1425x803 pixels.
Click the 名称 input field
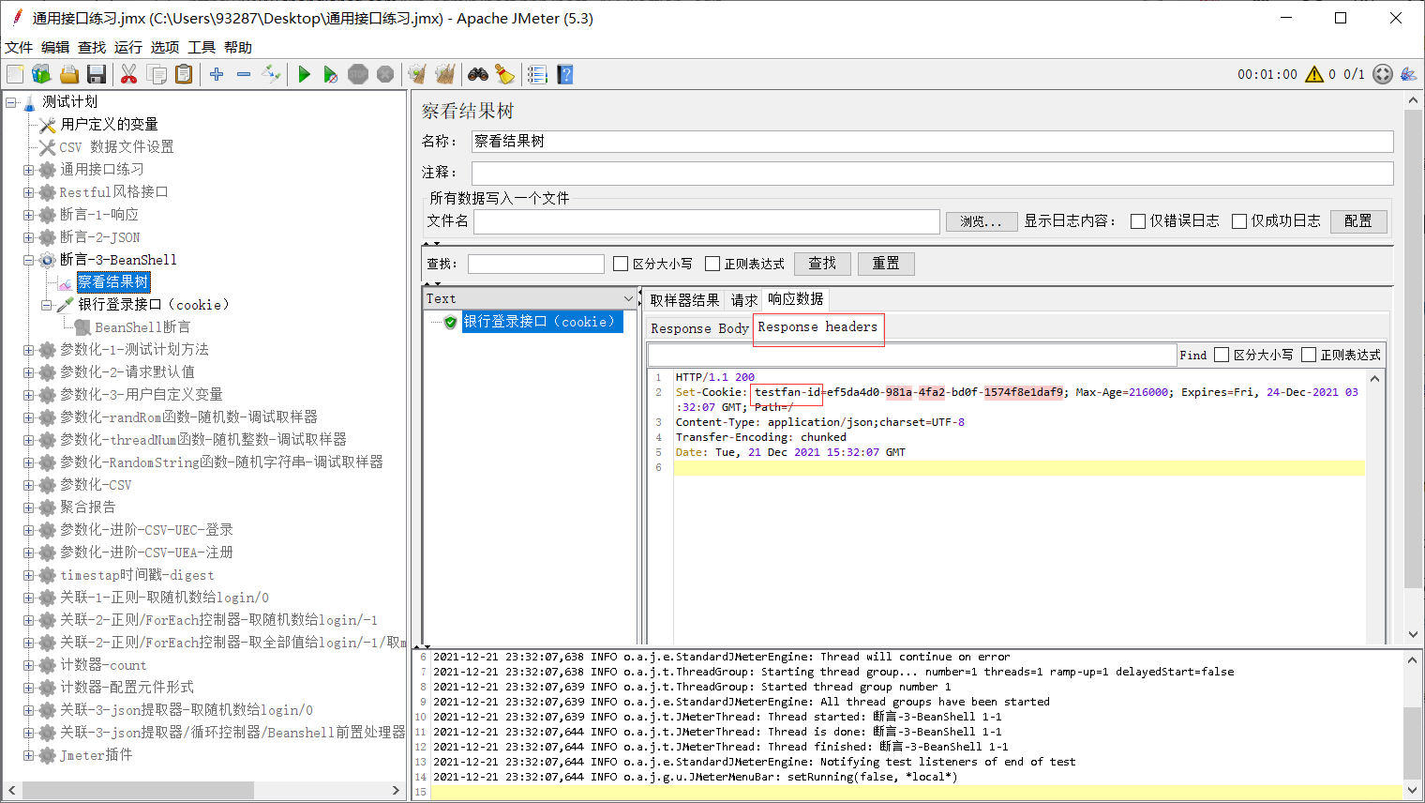click(x=932, y=141)
